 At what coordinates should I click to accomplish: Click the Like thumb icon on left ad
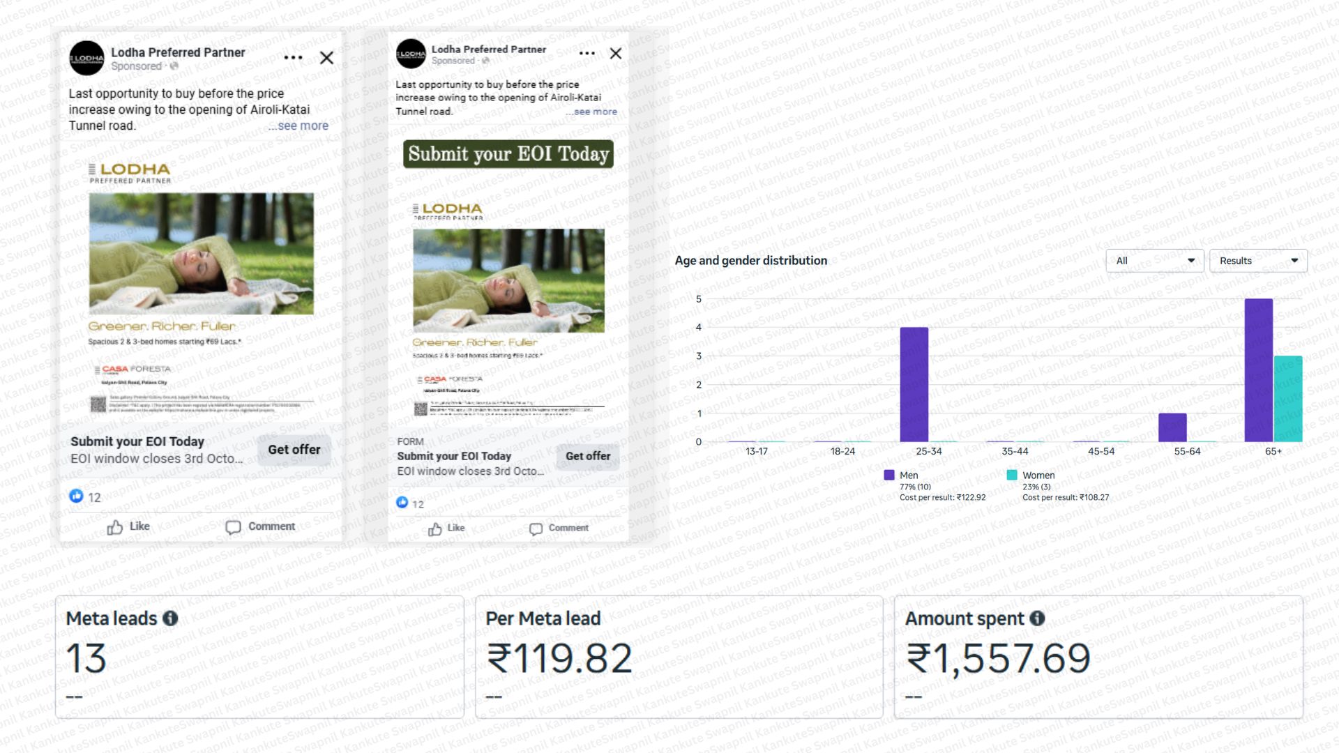click(115, 528)
